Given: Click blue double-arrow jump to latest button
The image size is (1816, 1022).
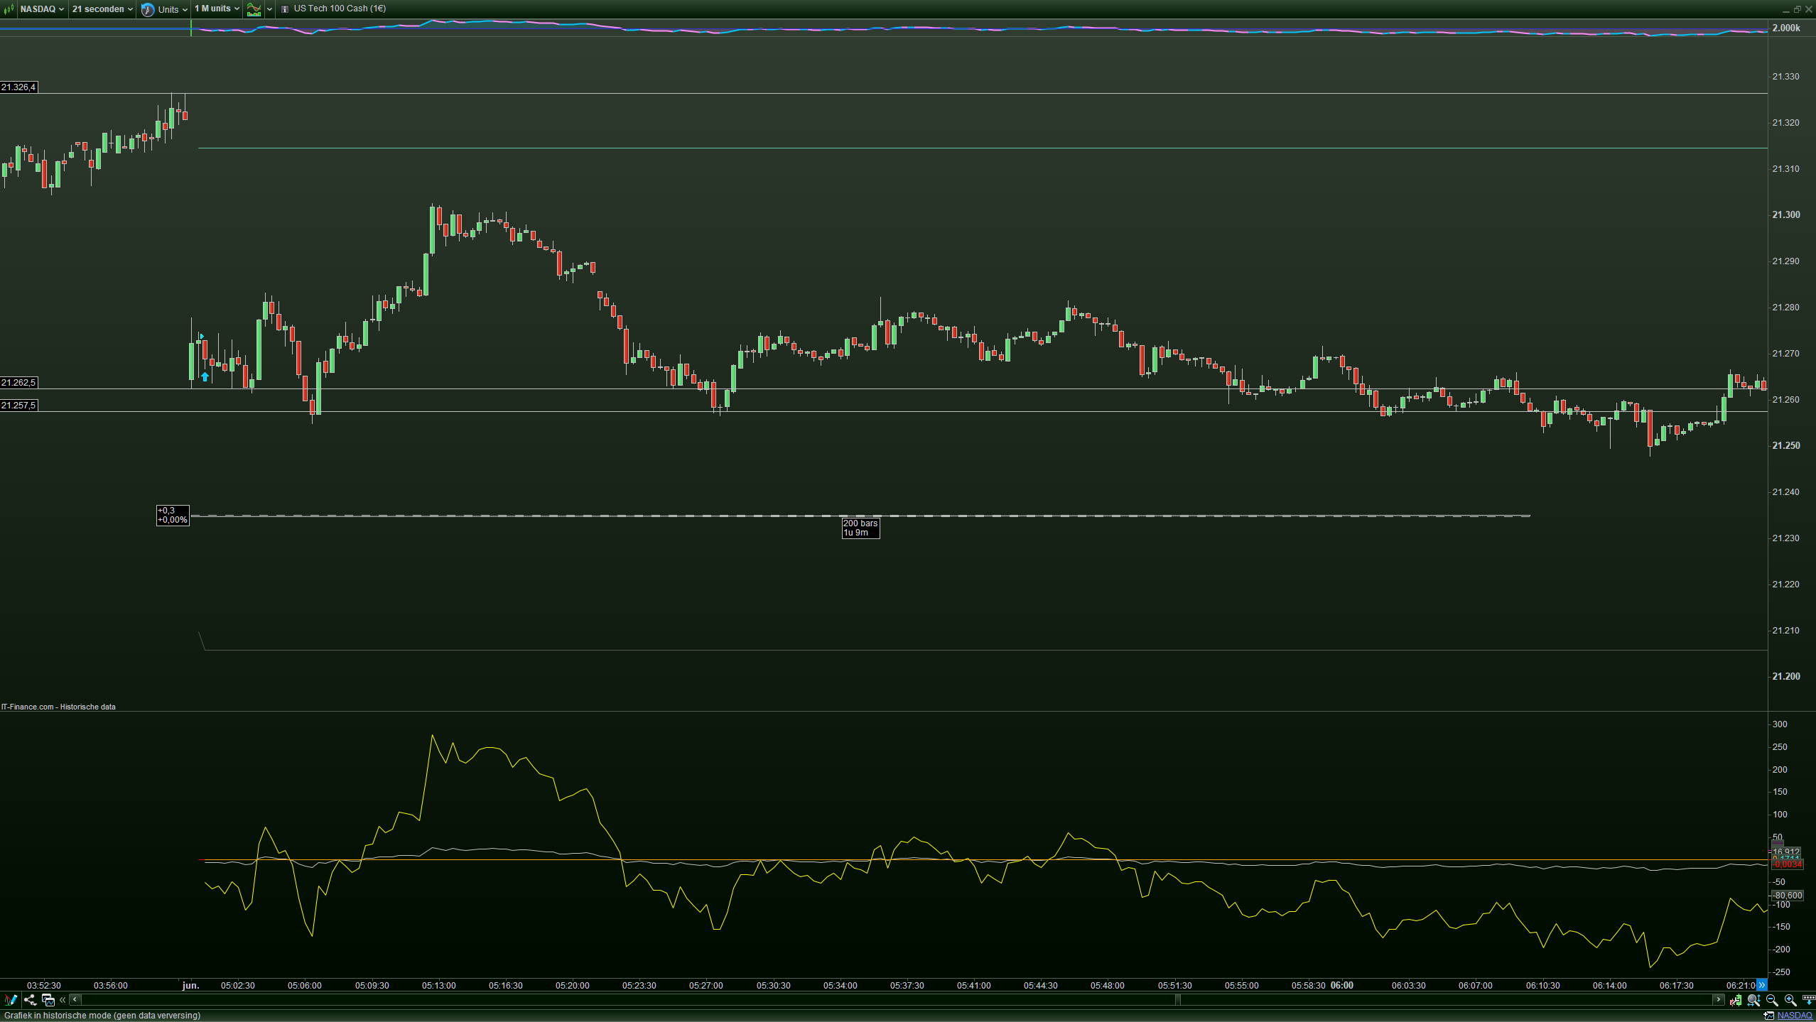Looking at the screenshot, I should tap(1761, 985).
